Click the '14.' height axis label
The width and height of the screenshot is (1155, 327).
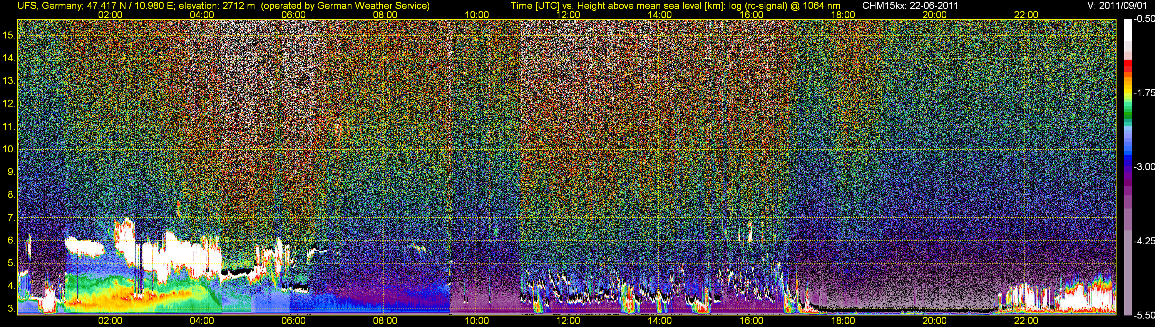pos(9,58)
